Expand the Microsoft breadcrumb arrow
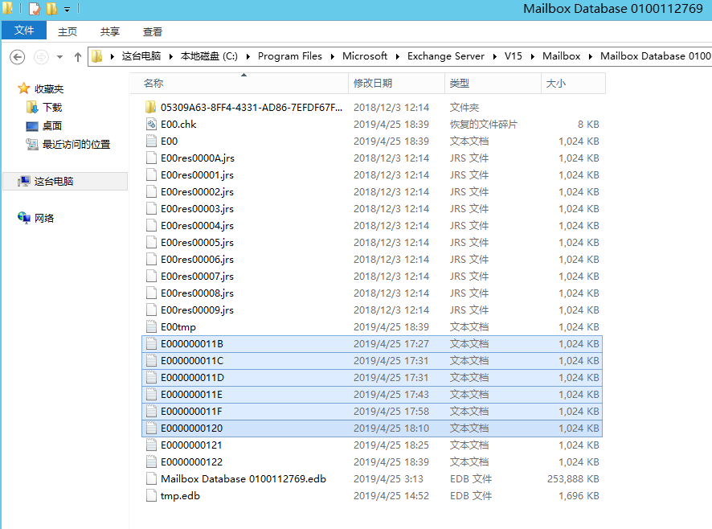The image size is (712, 529). click(x=397, y=56)
